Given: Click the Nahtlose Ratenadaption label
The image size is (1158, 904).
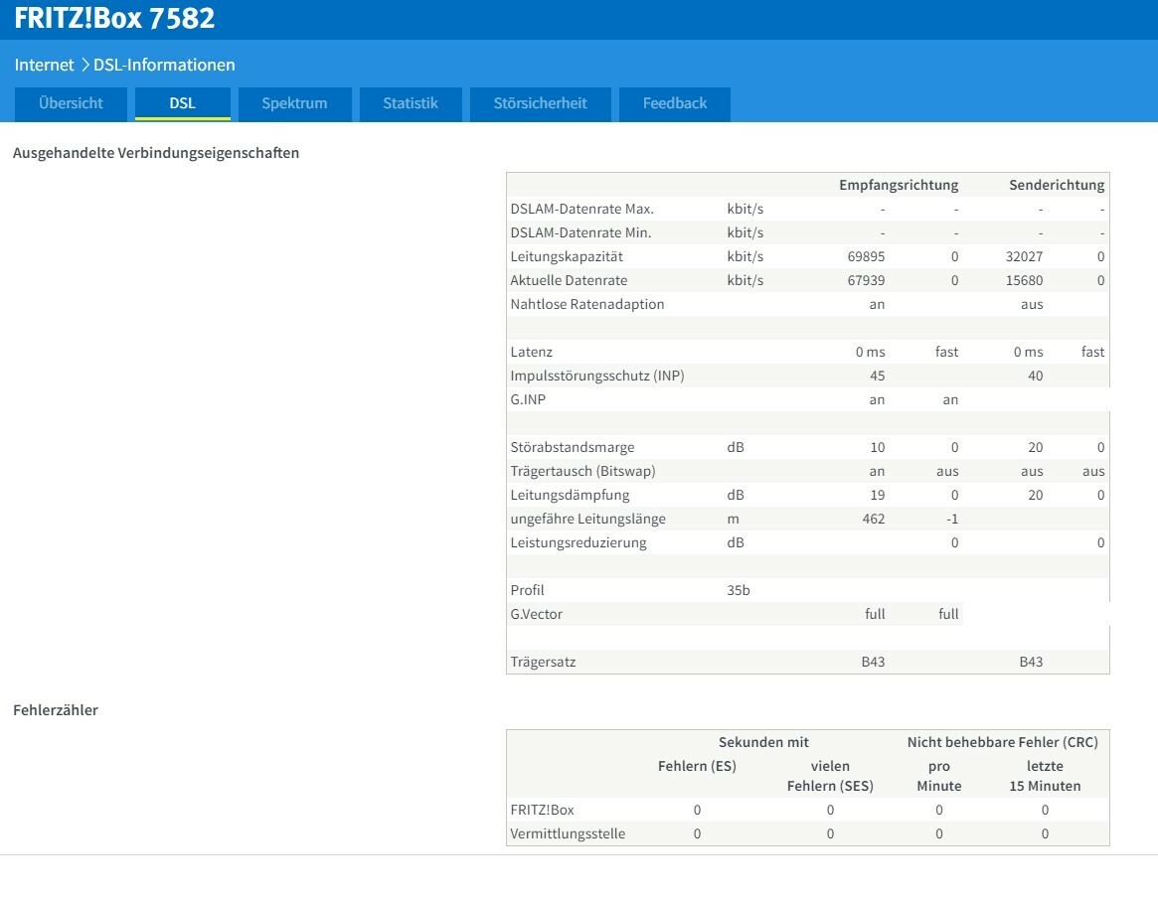Looking at the screenshot, I should [587, 304].
